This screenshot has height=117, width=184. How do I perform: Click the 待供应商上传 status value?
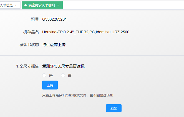point(54,45)
